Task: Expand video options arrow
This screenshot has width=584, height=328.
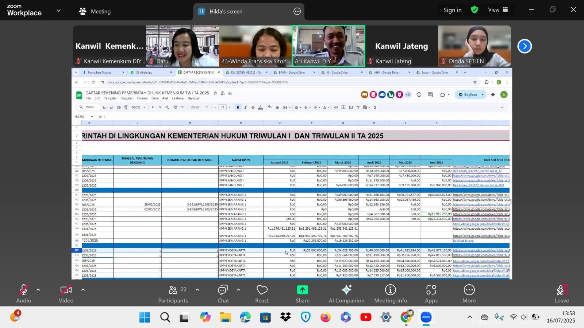Action: click(83, 290)
